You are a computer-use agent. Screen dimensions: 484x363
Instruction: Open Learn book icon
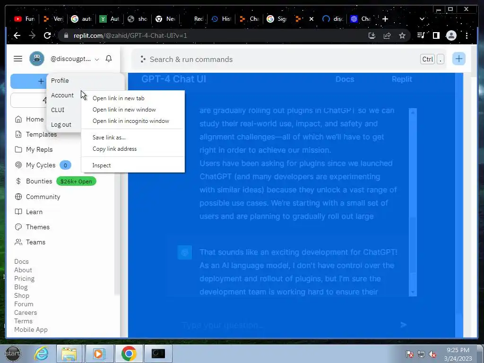point(18,212)
